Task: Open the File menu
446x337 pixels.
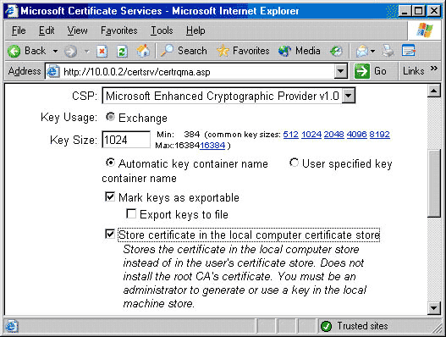Action: tap(19, 30)
